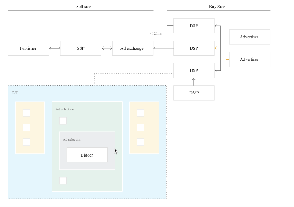The height and width of the screenshot is (207, 294).
Task: Select the small square below gray Ad selection panel
Action: tap(63, 181)
